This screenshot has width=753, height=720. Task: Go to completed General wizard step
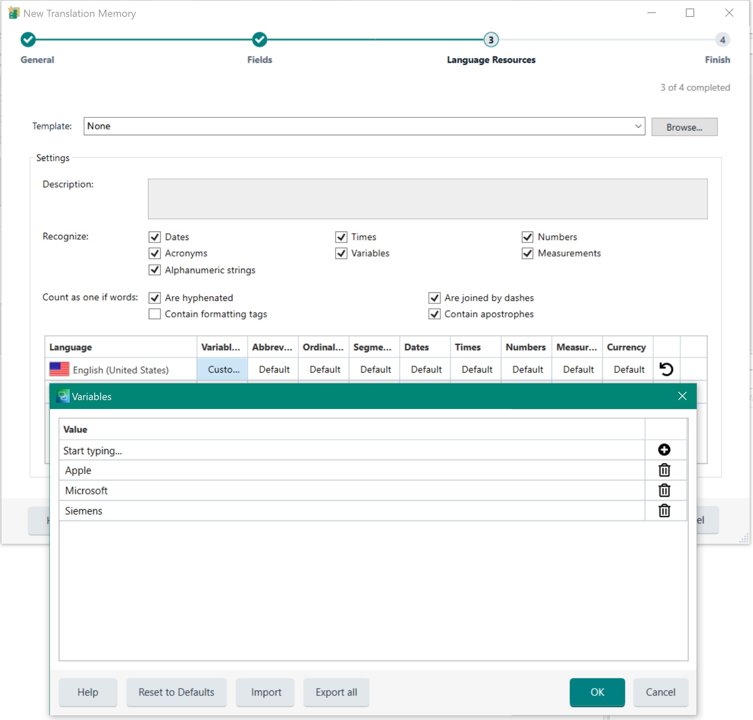click(x=28, y=40)
